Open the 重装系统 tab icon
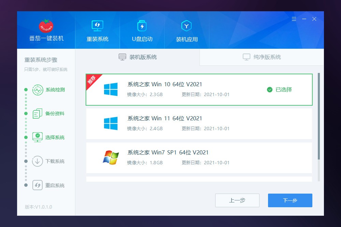 pos(98,26)
